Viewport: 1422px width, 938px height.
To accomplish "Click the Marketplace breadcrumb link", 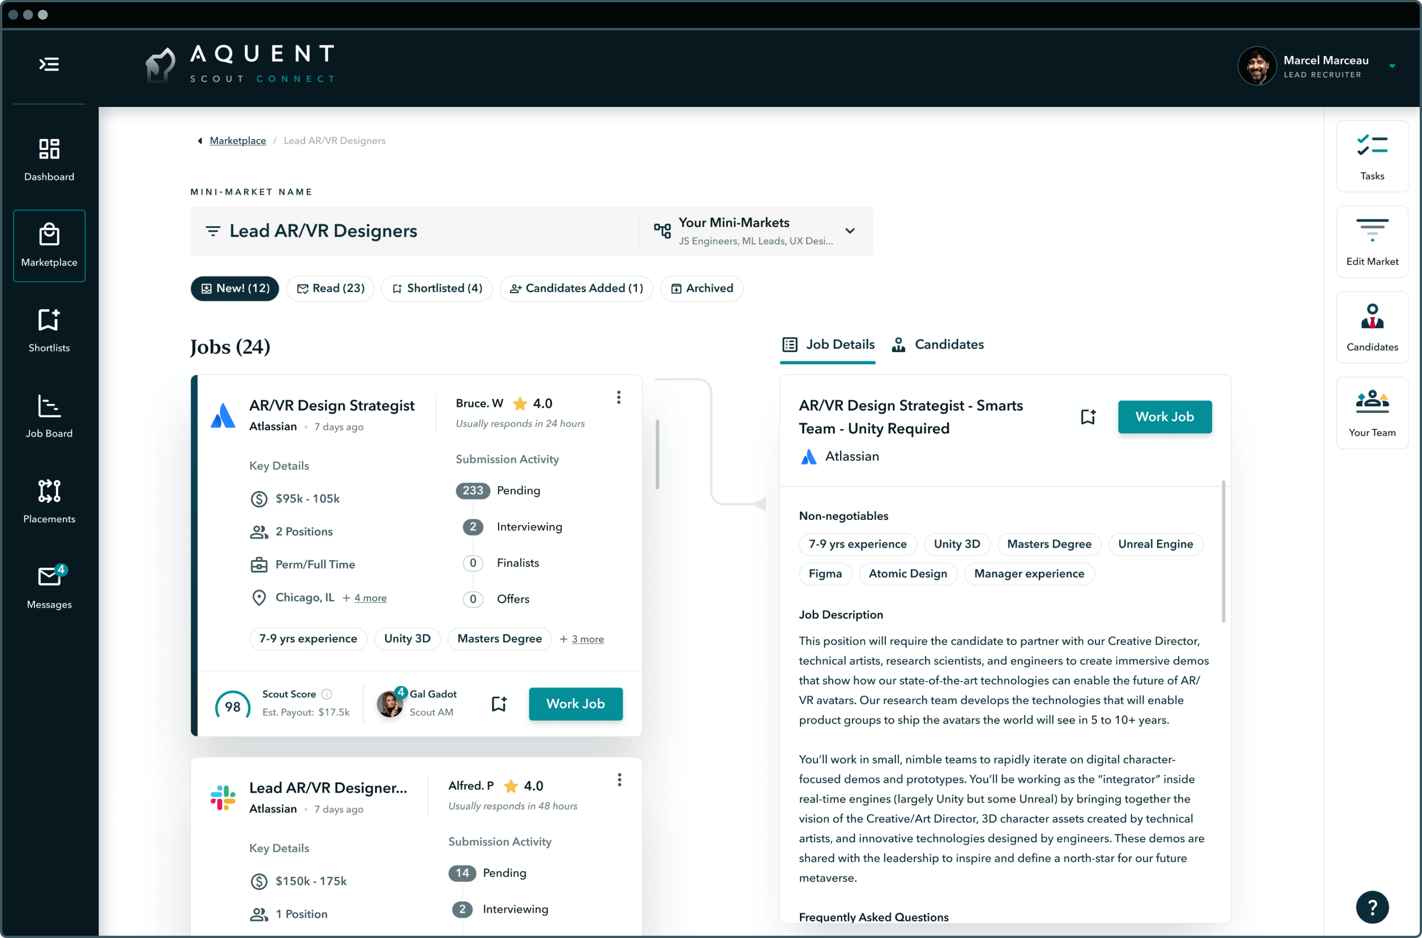I will pyautogui.click(x=238, y=140).
